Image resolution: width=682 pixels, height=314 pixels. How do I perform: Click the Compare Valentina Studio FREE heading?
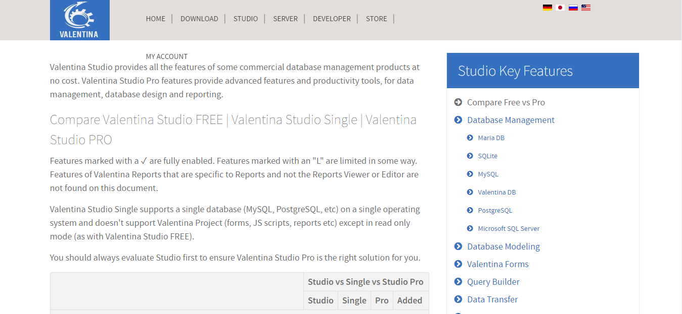pos(233,130)
